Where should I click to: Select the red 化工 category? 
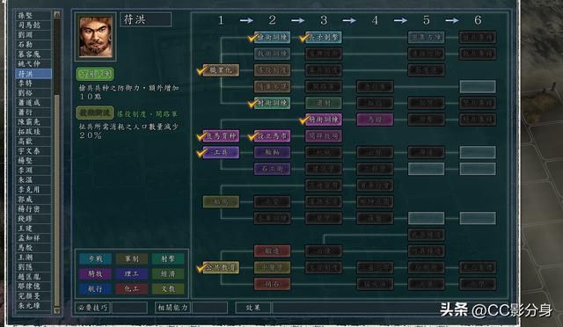pos(131,289)
